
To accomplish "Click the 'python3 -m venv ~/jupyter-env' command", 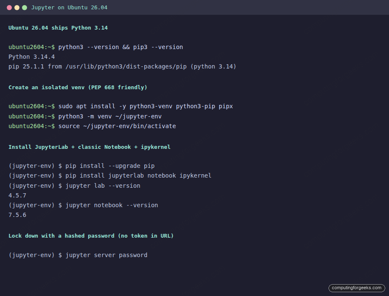I will pyautogui.click(x=110, y=116).
